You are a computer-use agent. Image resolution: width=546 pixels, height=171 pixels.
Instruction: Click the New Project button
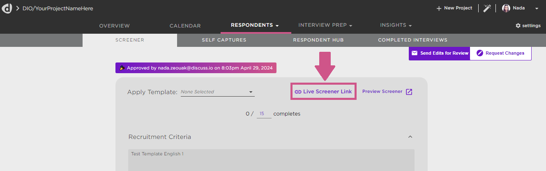[454, 8]
